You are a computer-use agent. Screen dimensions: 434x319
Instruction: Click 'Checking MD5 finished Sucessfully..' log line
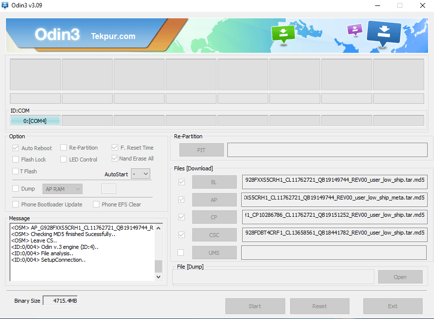[63, 234]
